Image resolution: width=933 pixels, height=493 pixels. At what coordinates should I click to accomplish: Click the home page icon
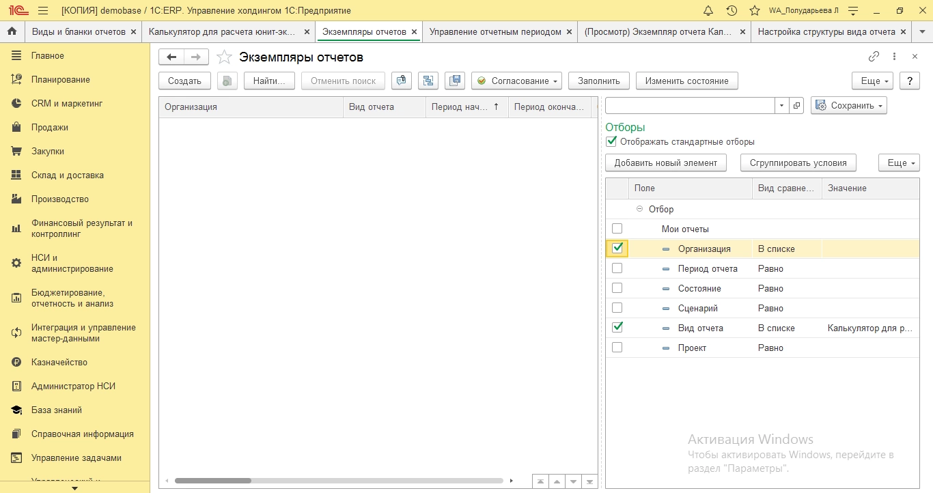pyautogui.click(x=12, y=31)
